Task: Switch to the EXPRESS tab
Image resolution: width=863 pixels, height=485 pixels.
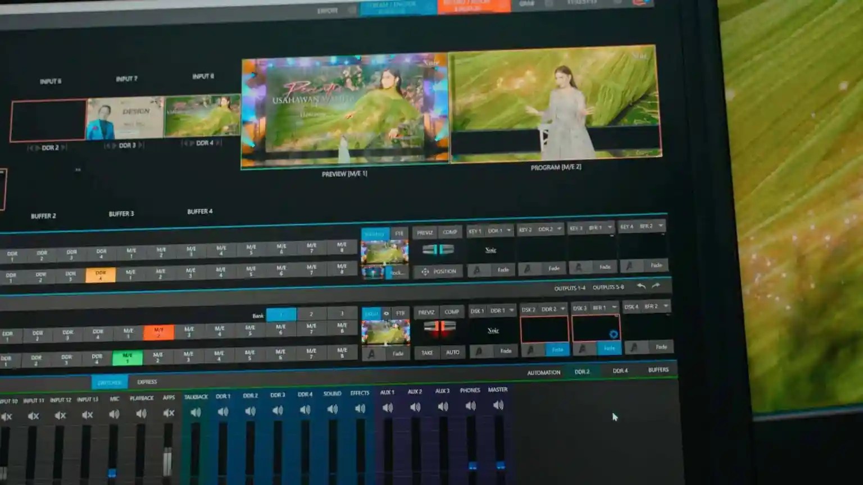Action: click(147, 382)
